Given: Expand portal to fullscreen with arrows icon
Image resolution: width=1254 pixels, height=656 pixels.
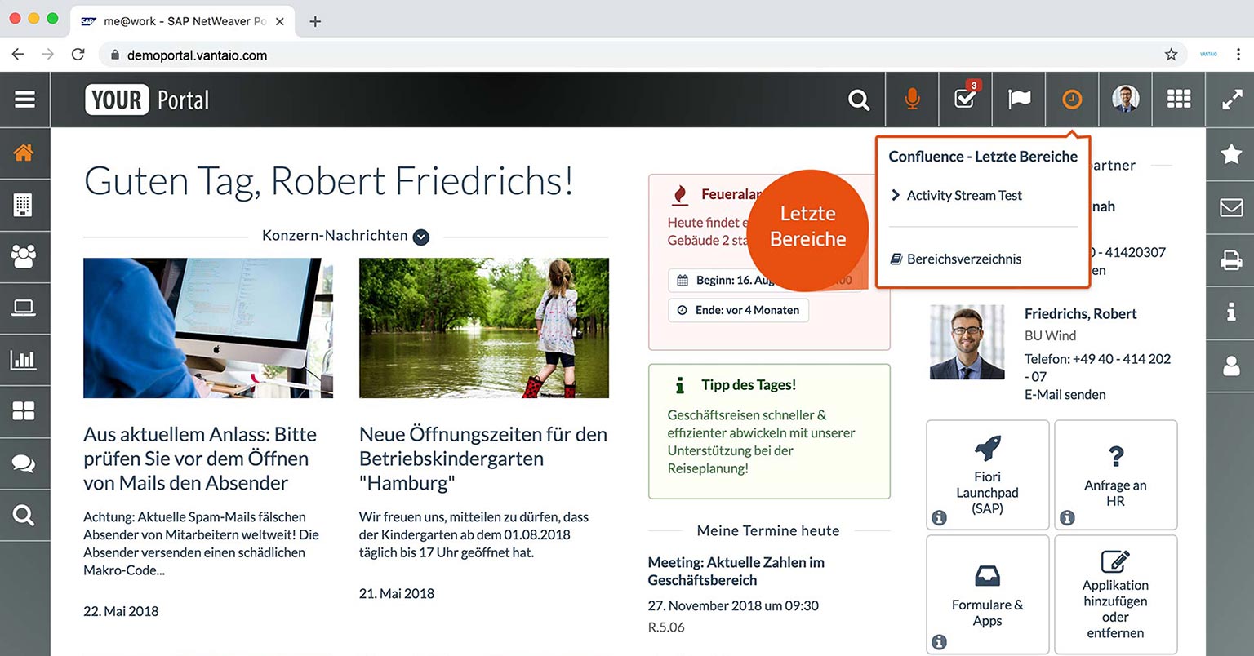Looking at the screenshot, I should pos(1231,100).
